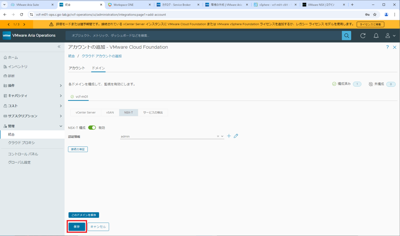Open the user account menu
This screenshot has height=236, width=400.
pyautogui.click(x=390, y=36)
